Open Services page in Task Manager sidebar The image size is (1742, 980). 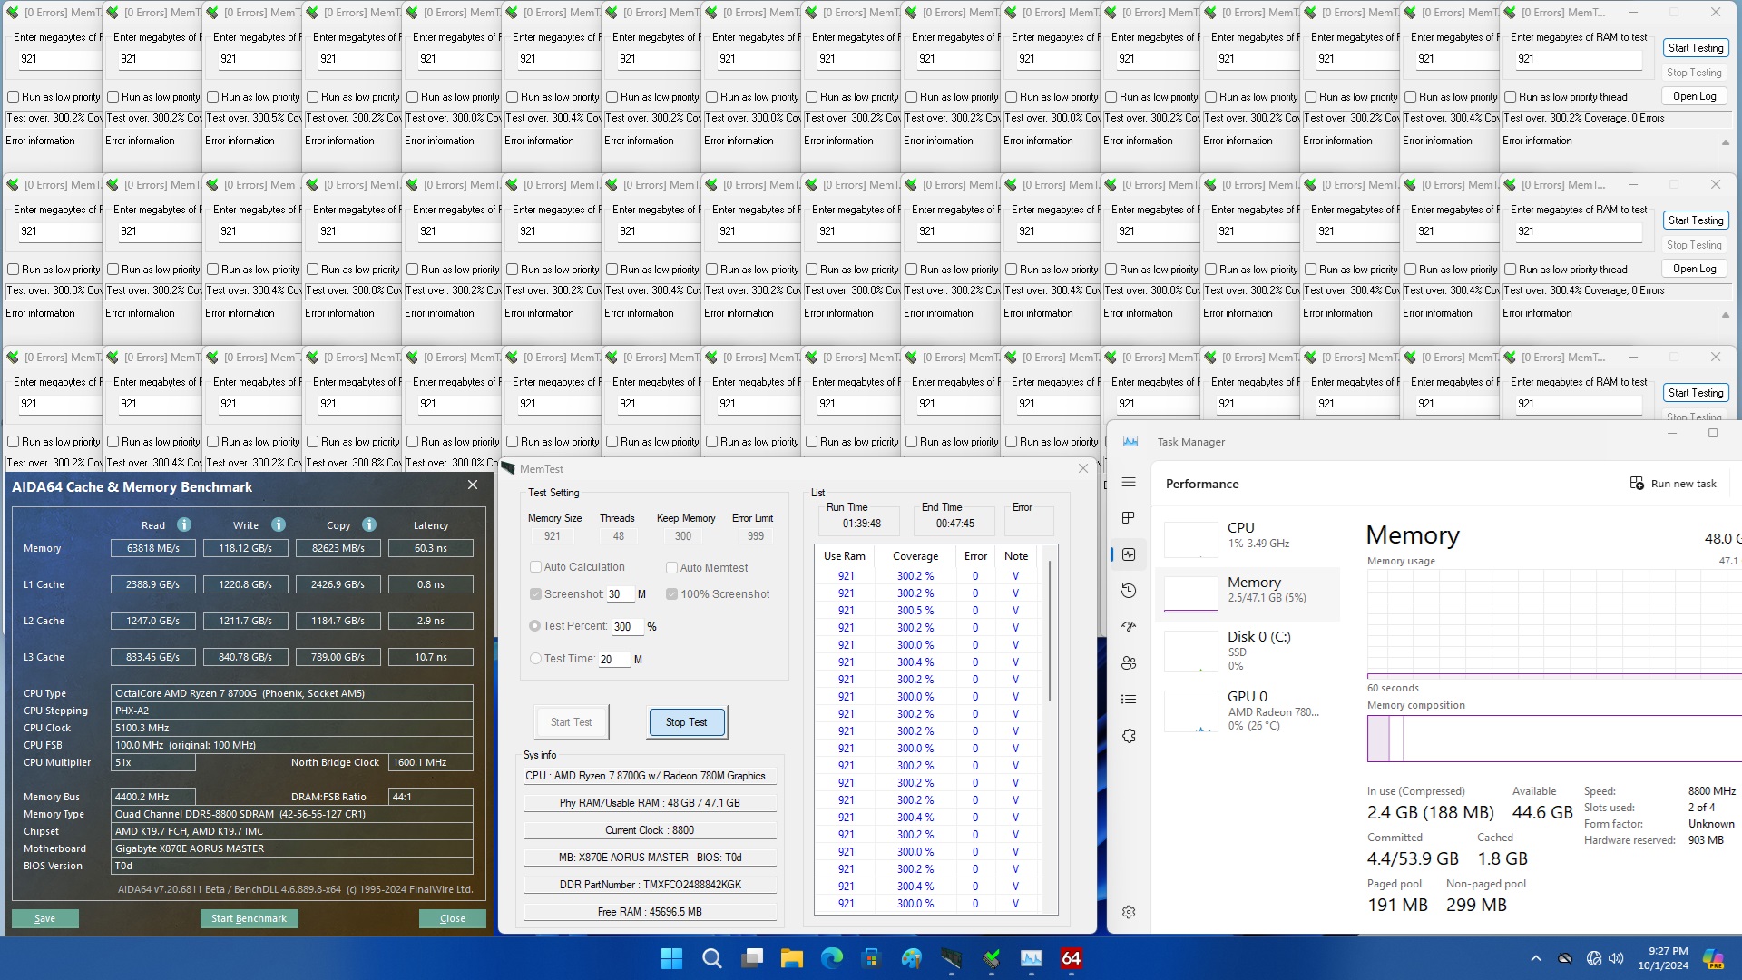point(1129,736)
